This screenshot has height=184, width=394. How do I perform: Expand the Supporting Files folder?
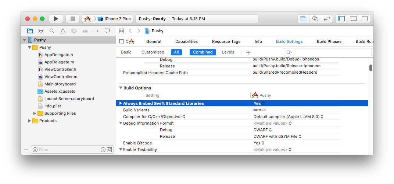coord(35,113)
